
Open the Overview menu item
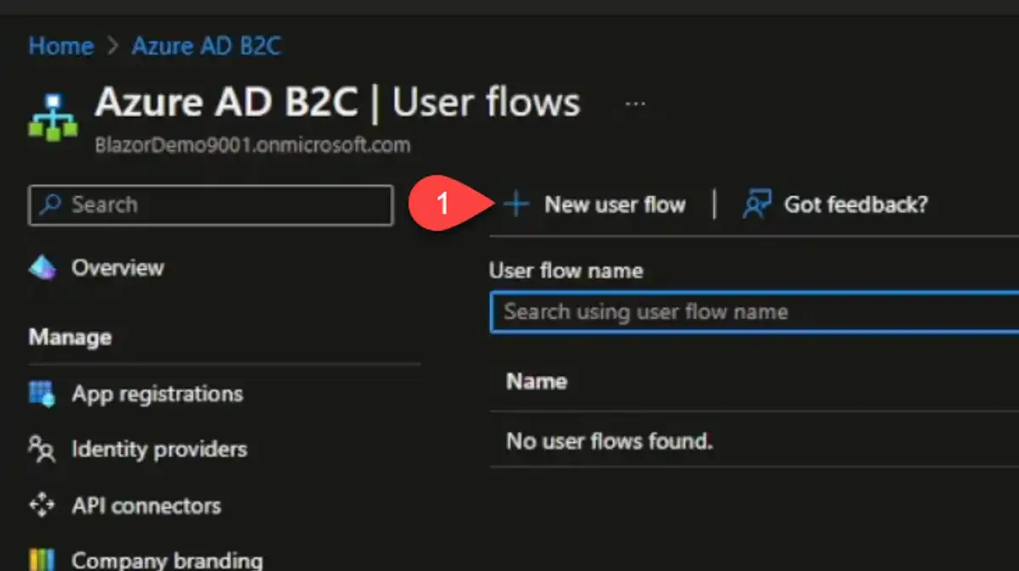pyautogui.click(x=117, y=268)
